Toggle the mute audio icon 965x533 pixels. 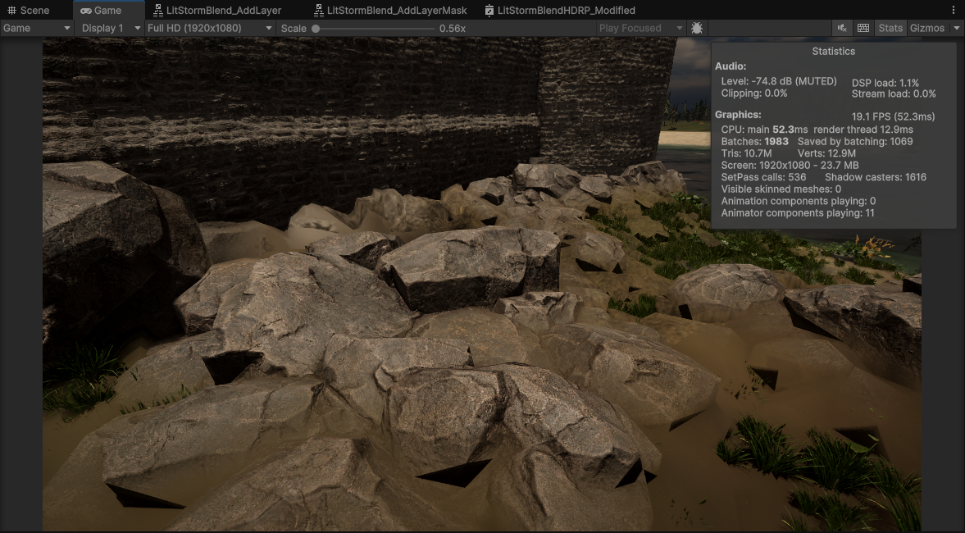[x=842, y=28]
